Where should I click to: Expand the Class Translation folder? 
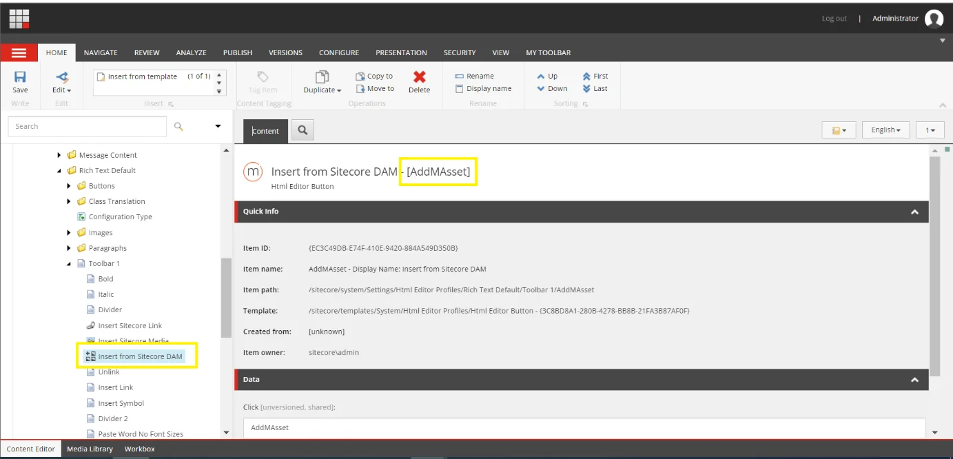69,201
